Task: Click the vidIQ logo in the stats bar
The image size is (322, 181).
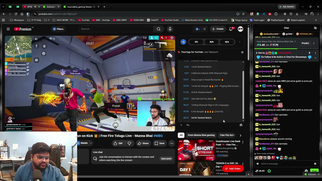Action: 183,42
